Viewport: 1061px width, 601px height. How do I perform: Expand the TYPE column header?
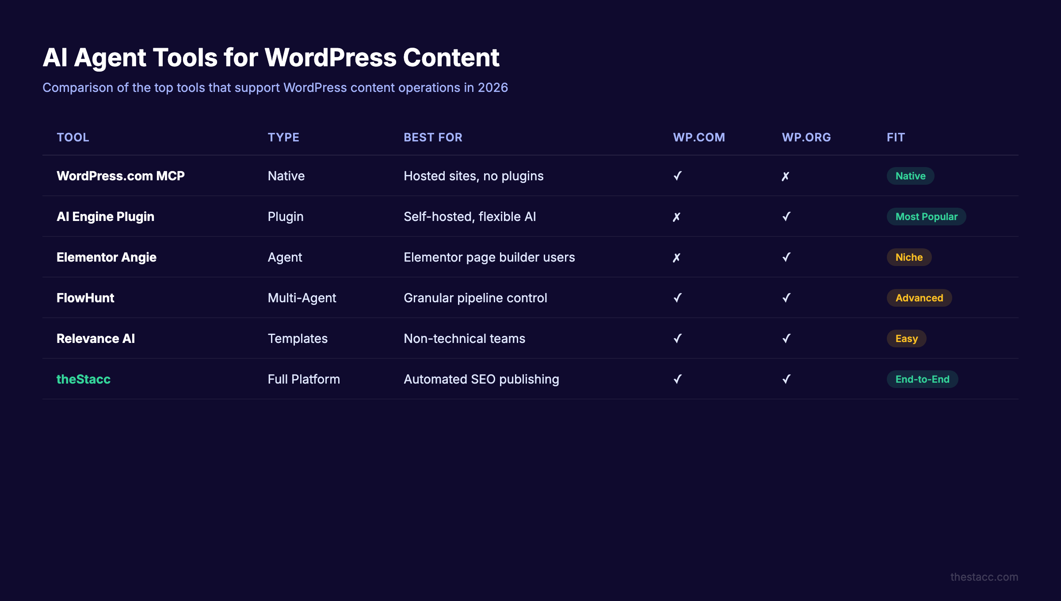[x=283, y=137]
